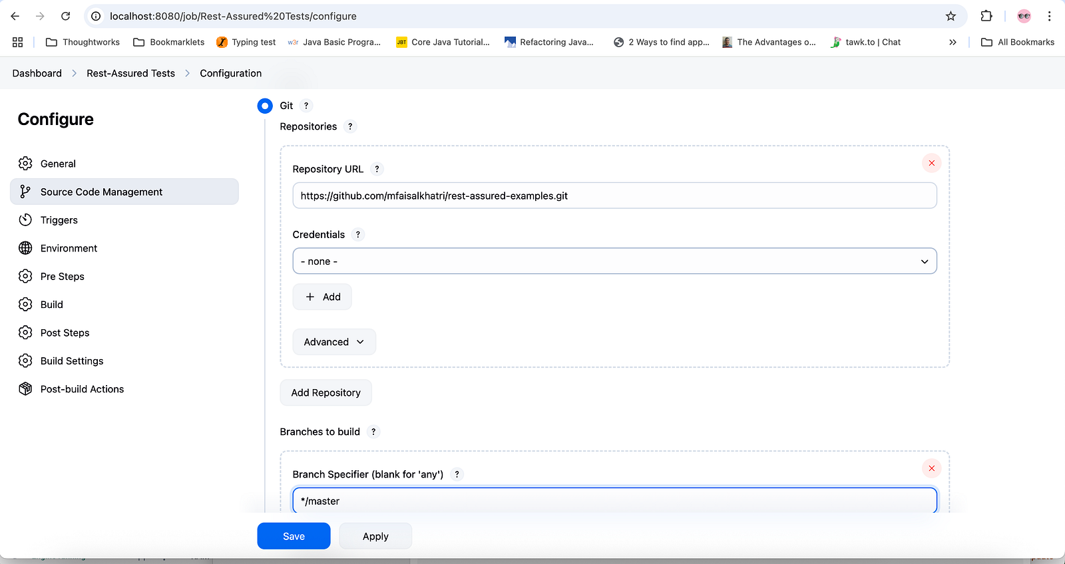Open the General section gear icon

(25, 164)
